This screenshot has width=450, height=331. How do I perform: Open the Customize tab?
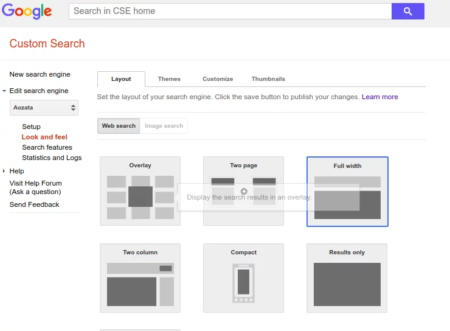point(218,79)
